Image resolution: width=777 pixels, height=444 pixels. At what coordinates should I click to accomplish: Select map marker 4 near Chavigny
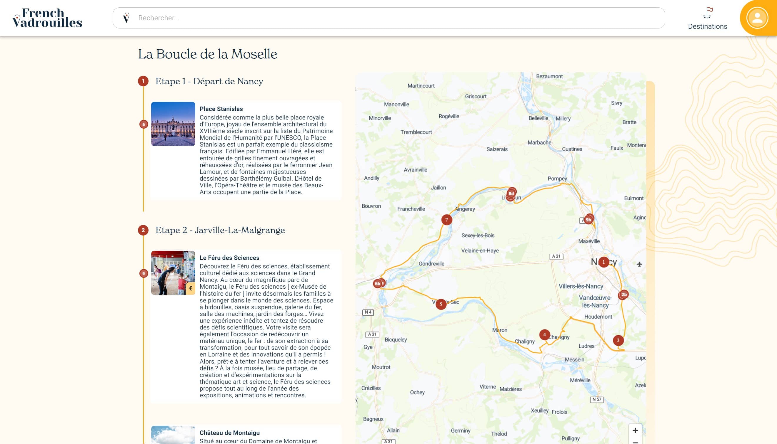(544, 334)
